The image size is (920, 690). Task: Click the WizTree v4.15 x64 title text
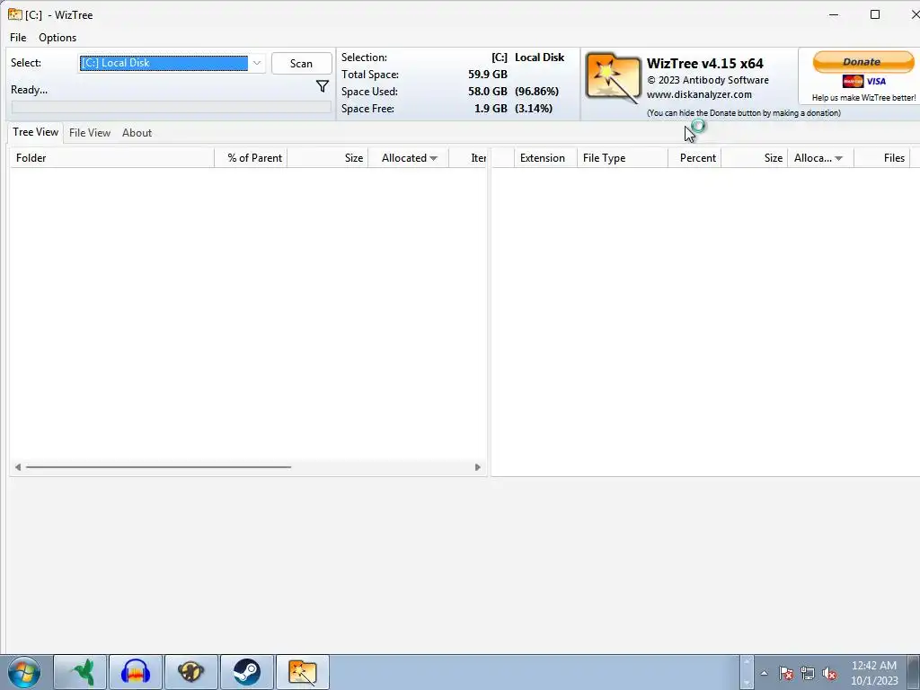(705, 64)
